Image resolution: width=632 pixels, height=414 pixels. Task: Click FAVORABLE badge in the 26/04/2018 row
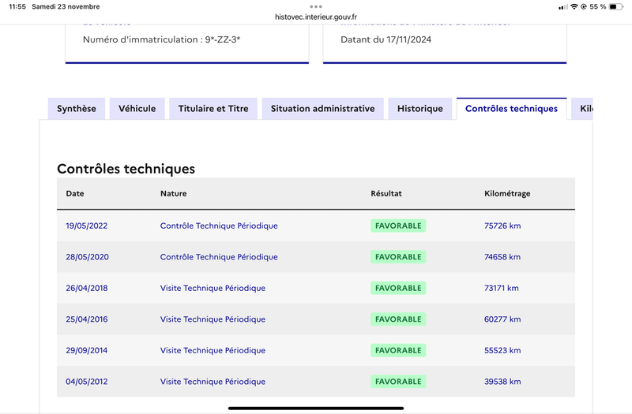point(398,288)
